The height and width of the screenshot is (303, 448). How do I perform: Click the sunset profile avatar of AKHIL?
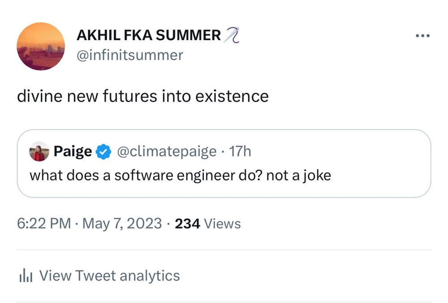(41, 46)
